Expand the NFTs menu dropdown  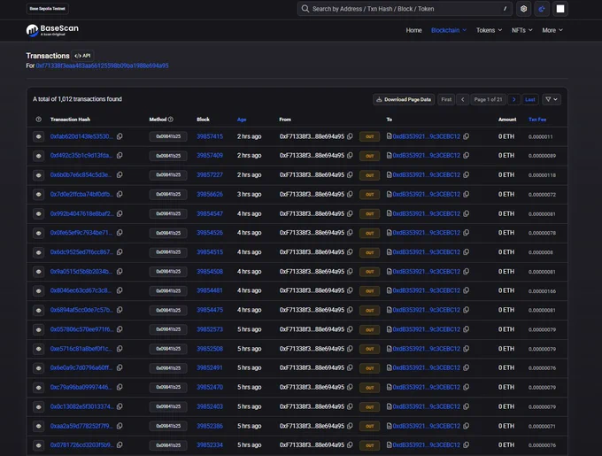pyautogui.click(x=521, y=30)
